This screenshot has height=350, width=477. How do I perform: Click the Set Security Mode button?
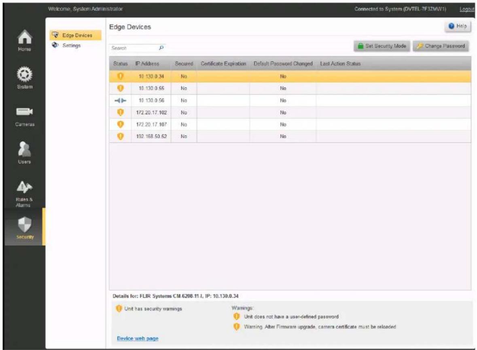click(x=382, y=46)
